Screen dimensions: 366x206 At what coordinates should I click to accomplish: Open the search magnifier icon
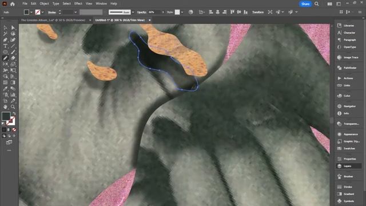[x=316, y=4]
